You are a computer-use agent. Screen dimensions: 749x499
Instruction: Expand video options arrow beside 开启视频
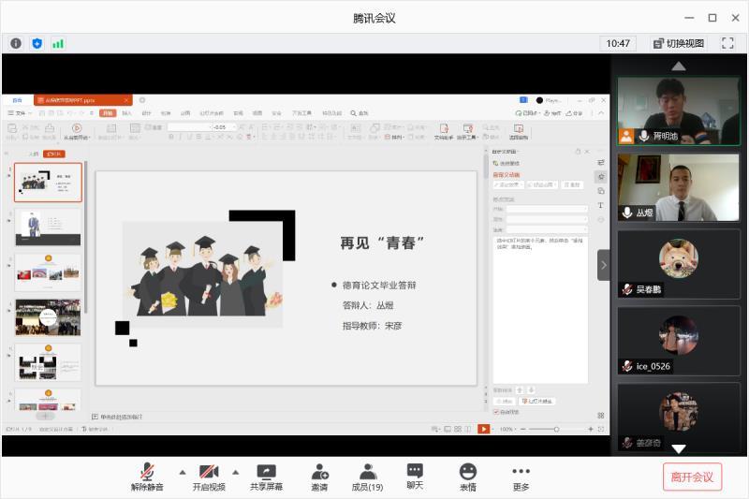tap(236, 471)
